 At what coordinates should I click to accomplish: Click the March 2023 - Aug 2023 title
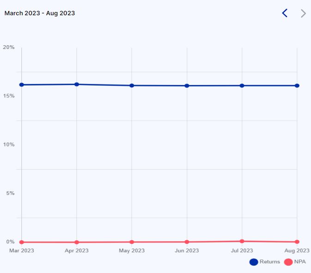click(40, 13)
